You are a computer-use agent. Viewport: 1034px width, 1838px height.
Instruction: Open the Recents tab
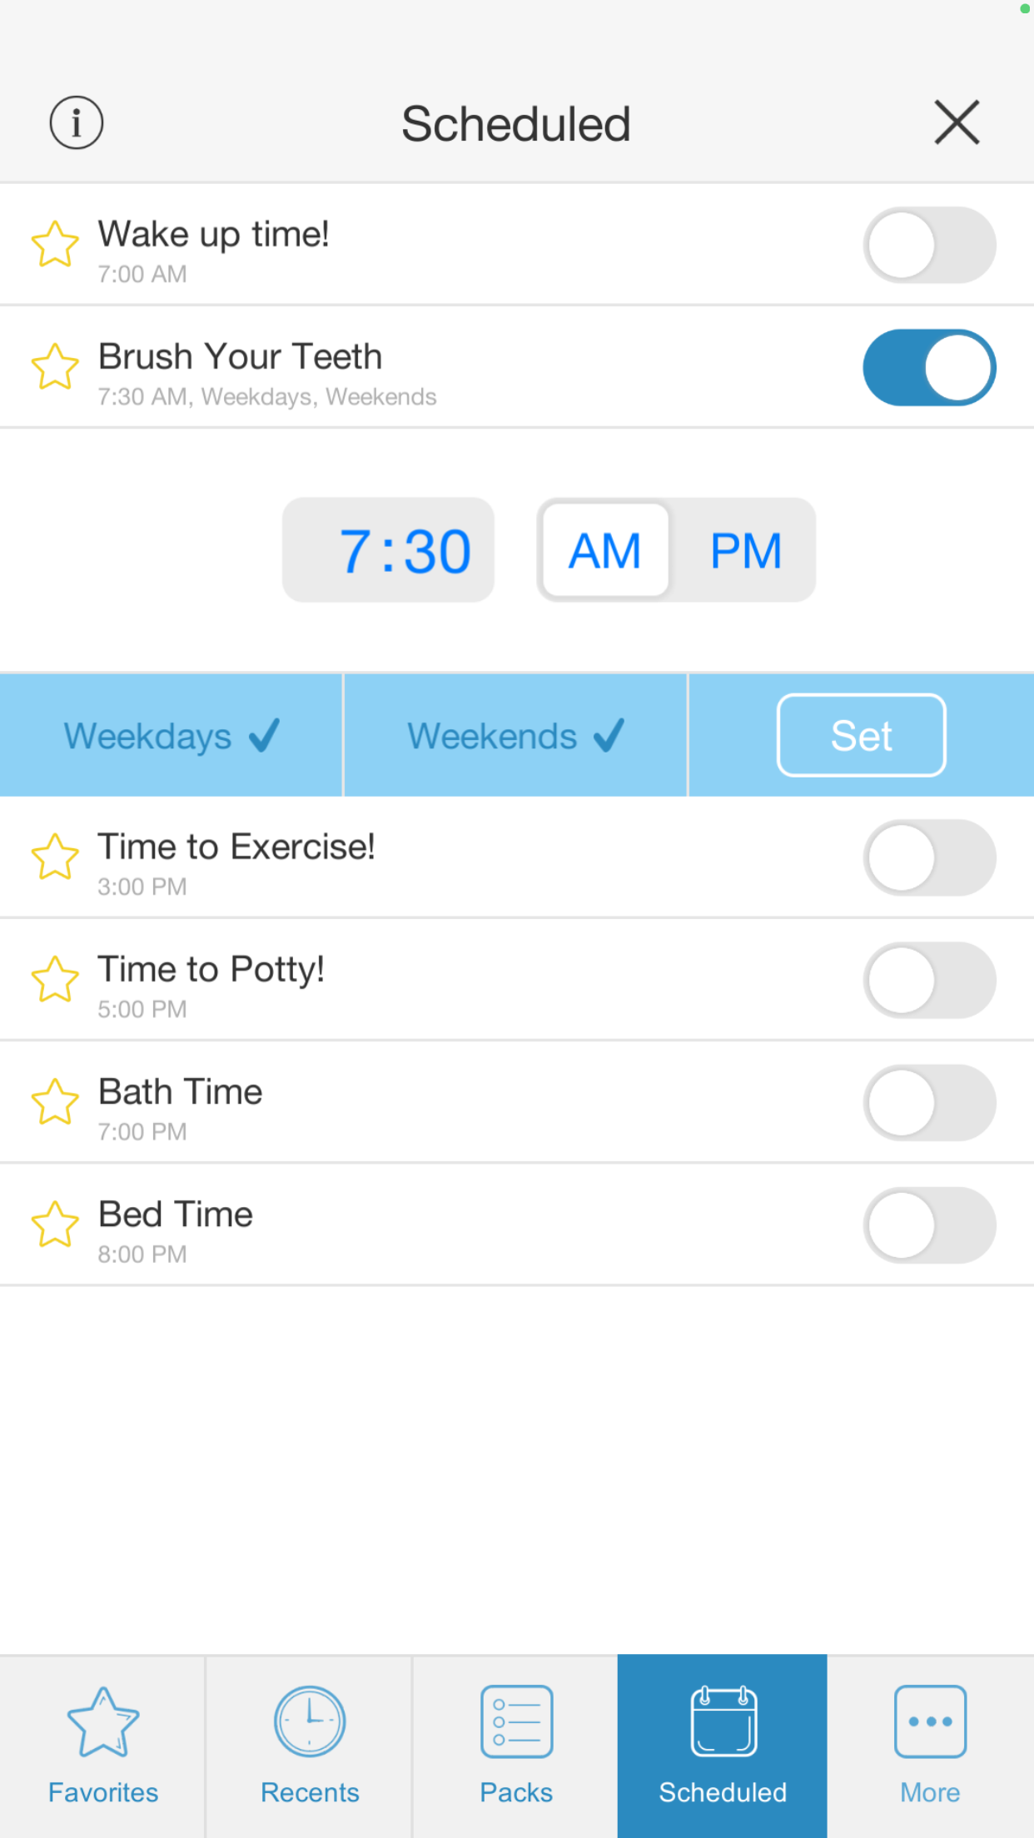[x=310, y=1746]
